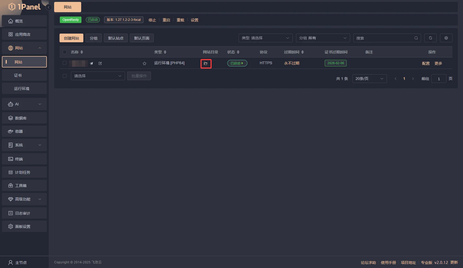Screen dimensions: 463x268
Task: Collapse the sidebar with the arrow icon
Action: click(x=48, y=7)
